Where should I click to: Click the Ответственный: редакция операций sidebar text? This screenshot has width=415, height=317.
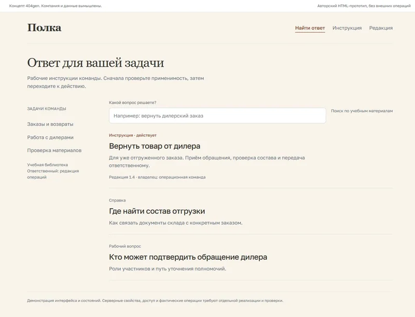(x=53, y=174)
